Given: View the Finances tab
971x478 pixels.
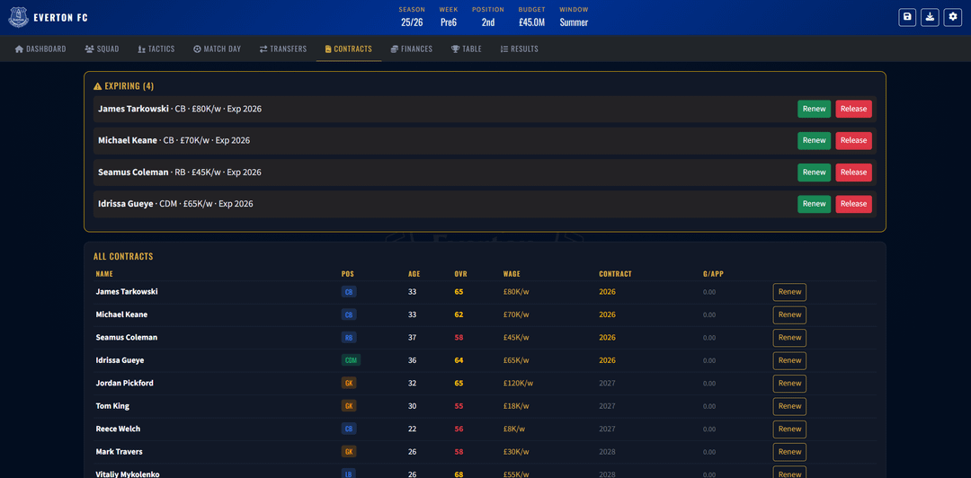Looking at the screenshot, I should pos(412,49).
